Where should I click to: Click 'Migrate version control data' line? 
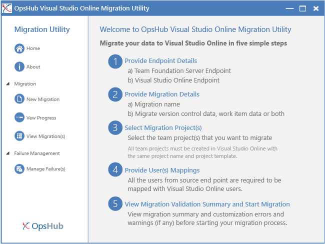pos(206,114)
